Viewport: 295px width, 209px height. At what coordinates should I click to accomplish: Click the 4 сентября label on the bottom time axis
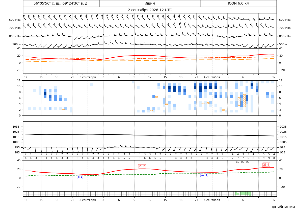pyautogui.click(x=212, y=200)
